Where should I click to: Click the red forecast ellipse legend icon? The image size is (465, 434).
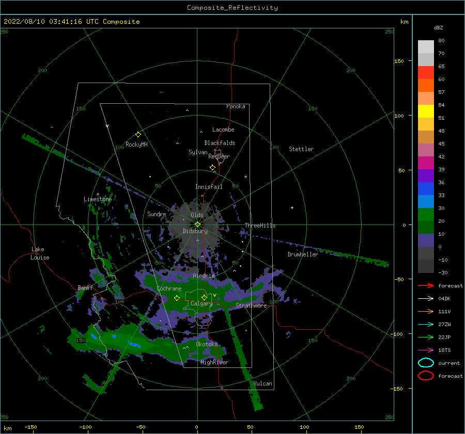click(x=426, y=376)
